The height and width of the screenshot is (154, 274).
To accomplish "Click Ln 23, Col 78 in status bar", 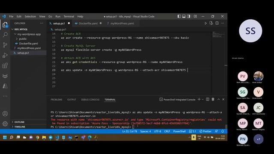I will pyautogui.click(x=129, y=131).
